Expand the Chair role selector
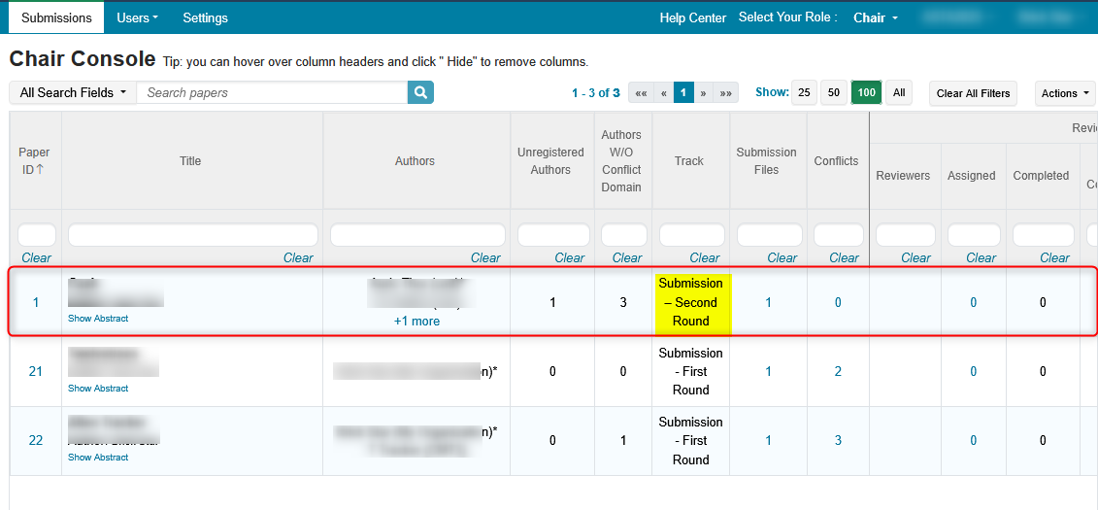Image resolution: width=1098 pixels, height=510 pixels. coord(876,18)
